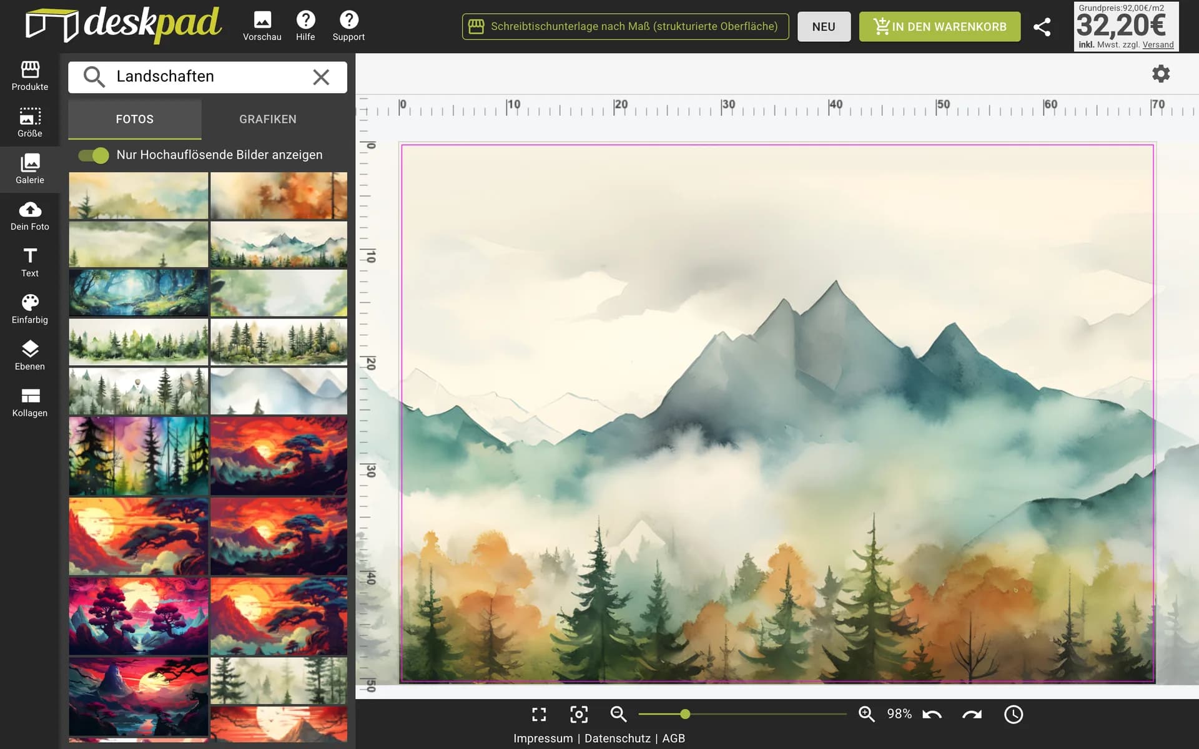1199x749 pixels.
Task: Open the Kollagen collage panel
Action: [30, 403]
